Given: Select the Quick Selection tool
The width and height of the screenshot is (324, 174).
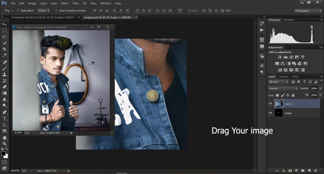Looking at the screenshot, I should [x=4, y=43].
